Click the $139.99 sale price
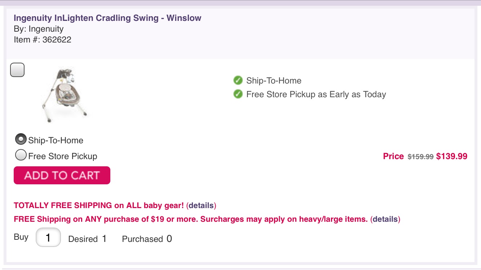Viewport: 481px width, 270px height. coord(451,156)
